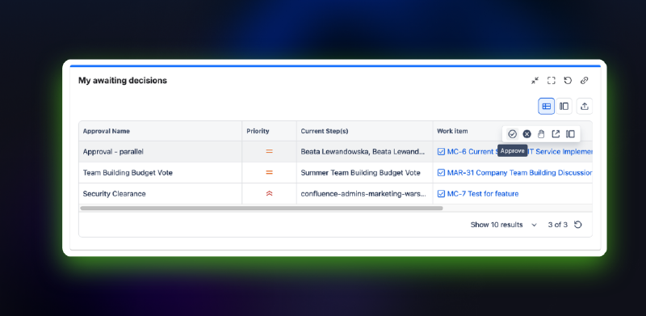
Task: Open the work item in a new tab icon
Action: pos(556,134)
